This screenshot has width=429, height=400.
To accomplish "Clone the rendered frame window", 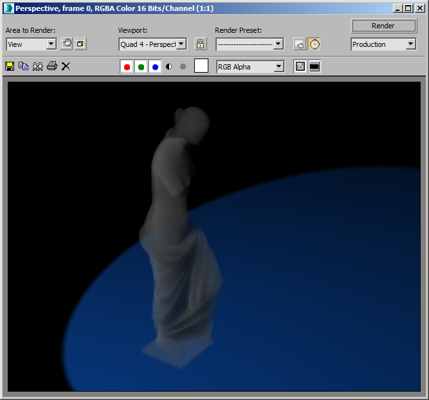I will point(38,66).
